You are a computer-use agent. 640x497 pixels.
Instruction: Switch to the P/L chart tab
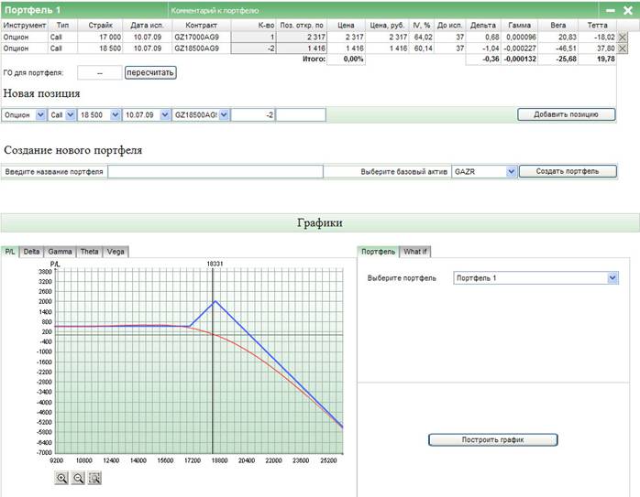[x=10, y=252]
